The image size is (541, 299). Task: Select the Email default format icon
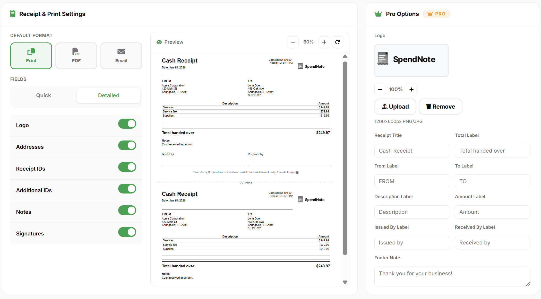coord(121,51)
